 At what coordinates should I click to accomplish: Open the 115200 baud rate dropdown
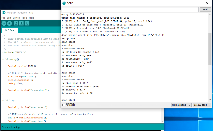(x=202, y=105)
